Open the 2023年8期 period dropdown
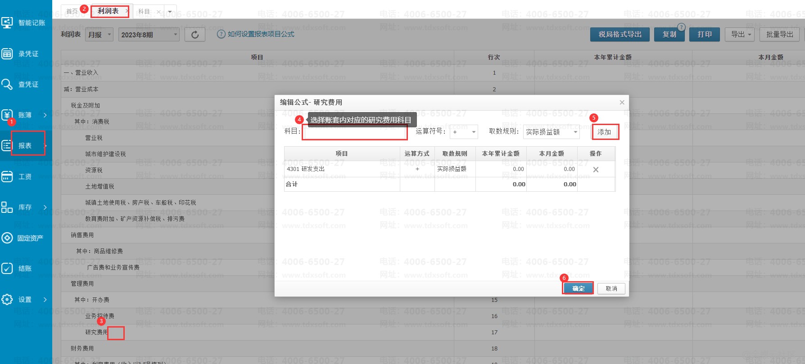Image resolution: width=805 pixels, height=364 pixels. click(x=149, y=35)
